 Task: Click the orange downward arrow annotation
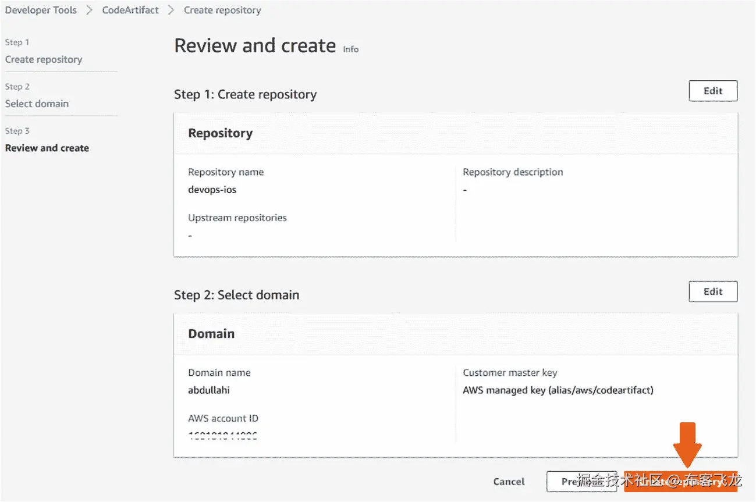coord(687,444)
